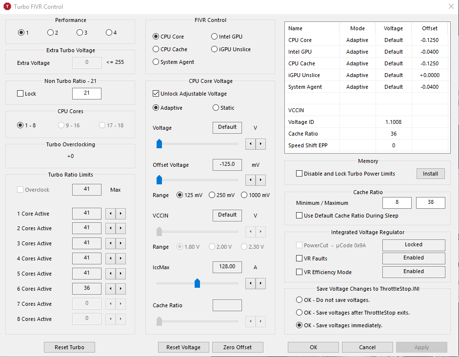The height and width of the screenshot is (357, 459).
Task: Select Performance profile 3
Action: [82, 33]
